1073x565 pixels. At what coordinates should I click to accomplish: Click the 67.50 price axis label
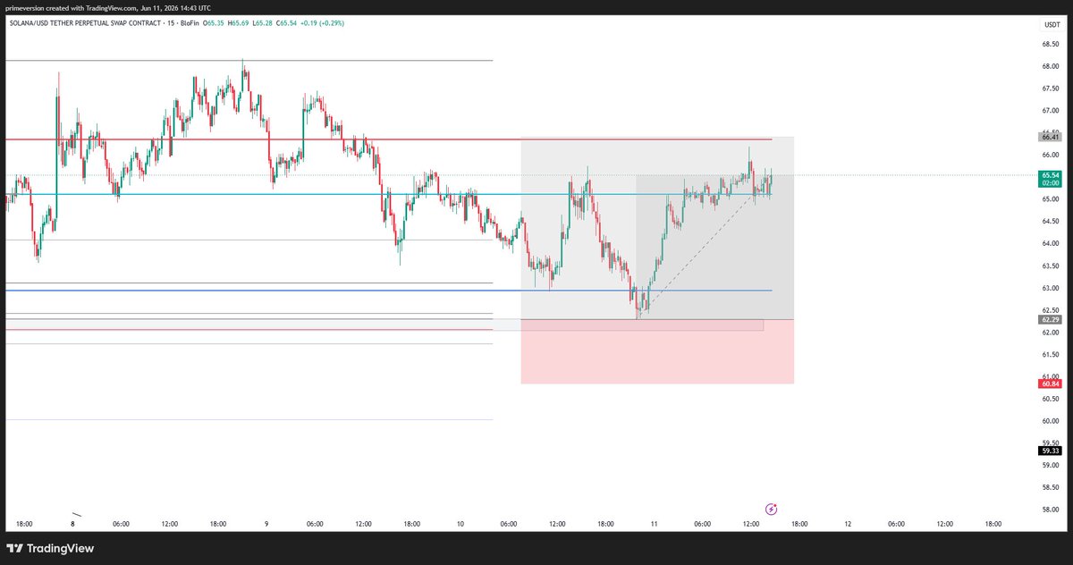tap(1051, 89)
